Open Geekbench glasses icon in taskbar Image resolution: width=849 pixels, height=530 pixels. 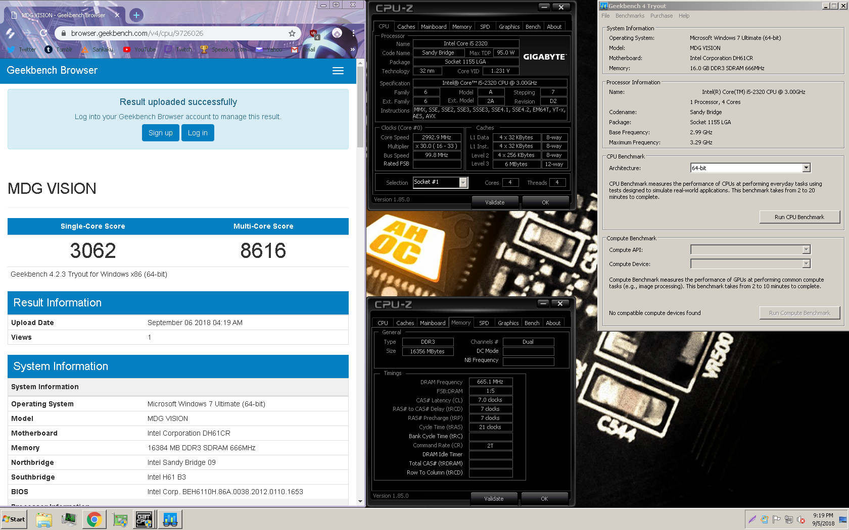[x=170, y=519]
